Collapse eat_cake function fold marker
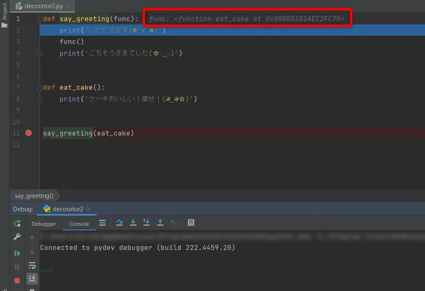The image size is (425, 291). [39, 88]
